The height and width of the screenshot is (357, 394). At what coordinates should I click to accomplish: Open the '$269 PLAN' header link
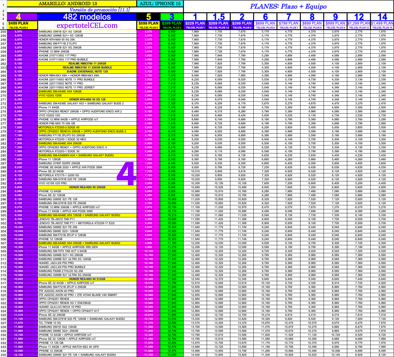click(x=219, y=23)
